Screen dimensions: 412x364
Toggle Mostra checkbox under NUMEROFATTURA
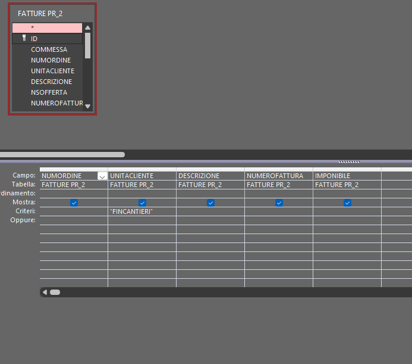(279, 203)
